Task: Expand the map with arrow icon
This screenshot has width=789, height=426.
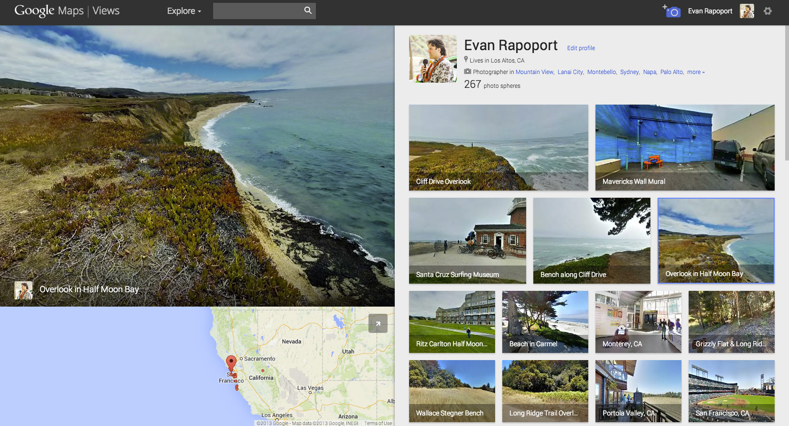Action: 378,323
